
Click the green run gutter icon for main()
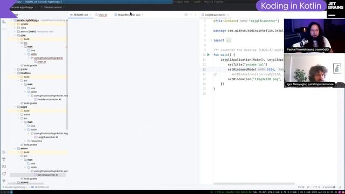pyautogui.click(x=209, y=55)
